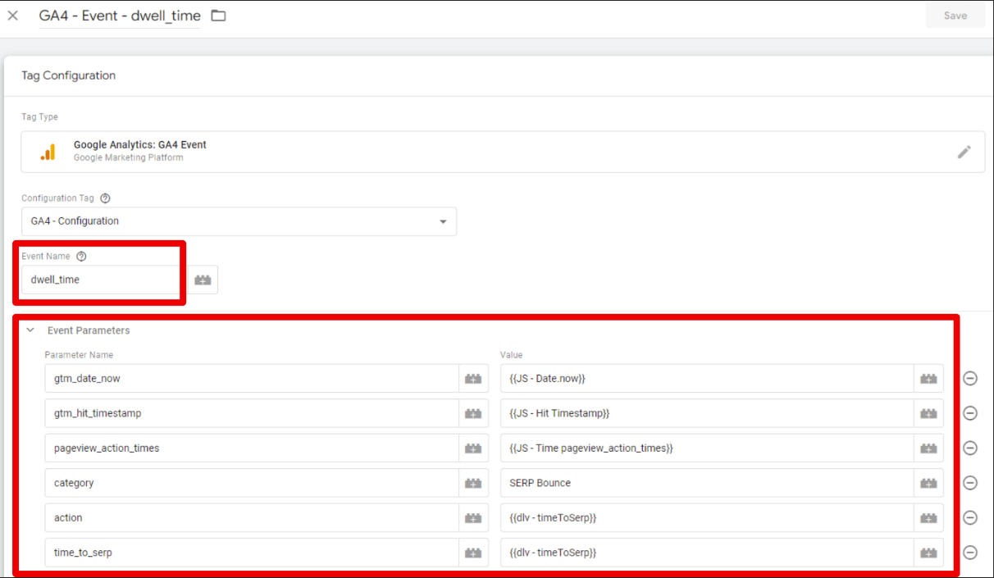Edit the tag name GA4 - Event - dwell_time
This screenshot has width=994, height=578.
point(120,16)
